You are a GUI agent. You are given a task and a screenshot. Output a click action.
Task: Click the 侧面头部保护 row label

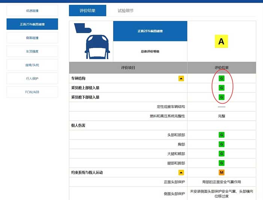point(174,194)
